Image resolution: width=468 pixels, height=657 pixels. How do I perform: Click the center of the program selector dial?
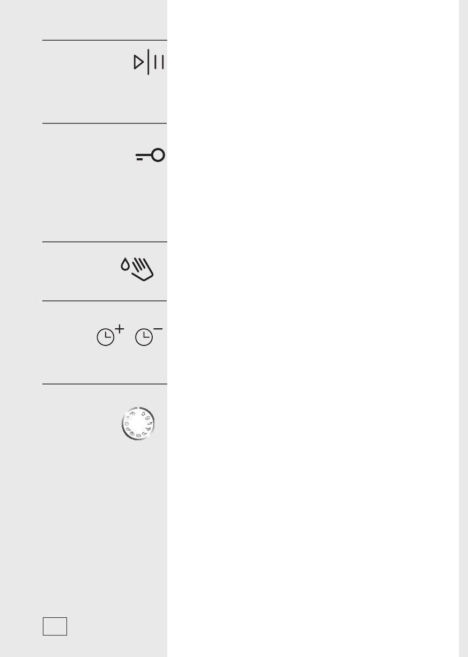(x=138, y=424)
